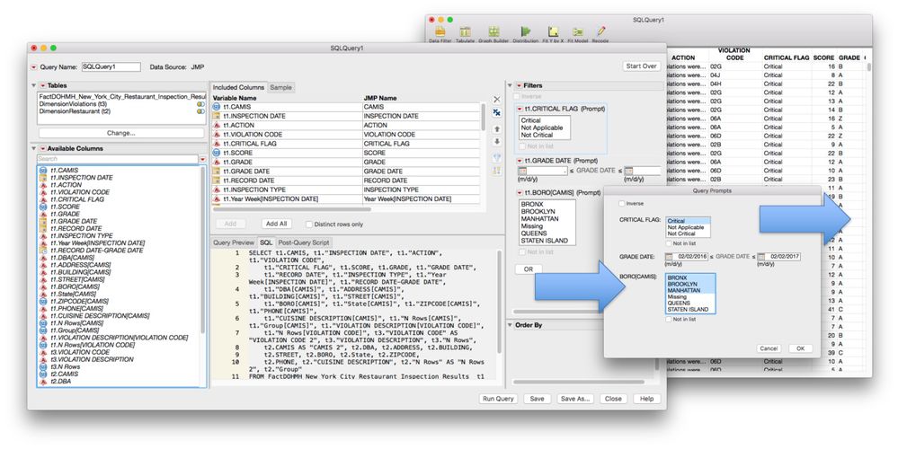Screen dimensions: 898x449
Task: Open t1.GRADE DATE filter red triangle menu
Action: click(x=520, y=161)
